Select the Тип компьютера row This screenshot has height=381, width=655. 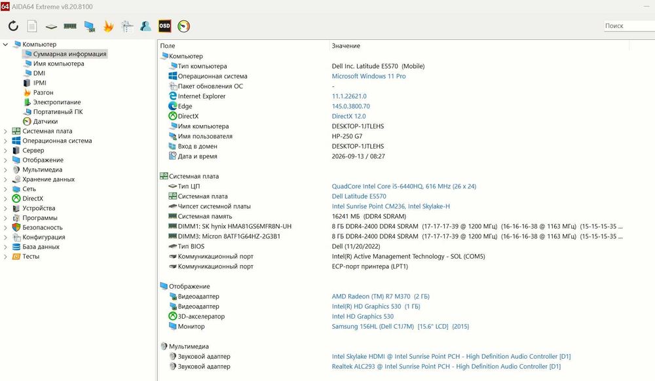[392, 66]
